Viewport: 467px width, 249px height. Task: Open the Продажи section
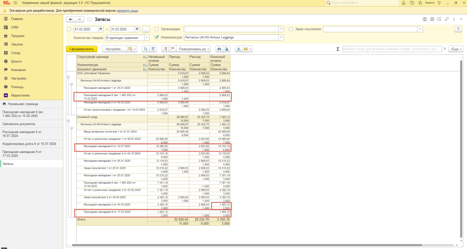[31, 36]
